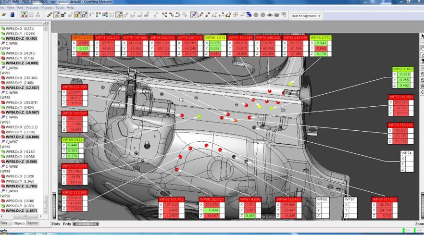Switch to the Tiles tab
424x236 pixels.
[x=4, y=223]
